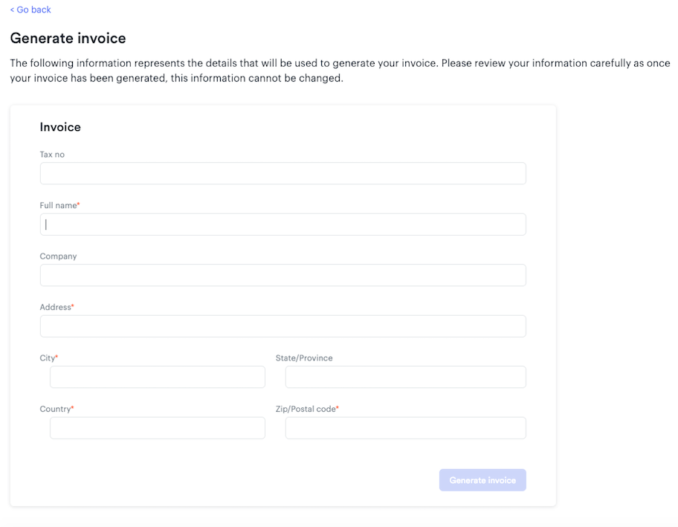The image size is (678, 527).
Task: Click the Company field label
Action: (x=58, y=256)
